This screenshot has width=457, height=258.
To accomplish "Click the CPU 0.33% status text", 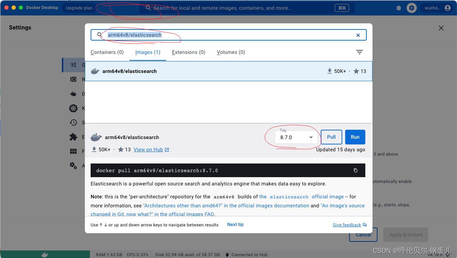I will point(137,254).
